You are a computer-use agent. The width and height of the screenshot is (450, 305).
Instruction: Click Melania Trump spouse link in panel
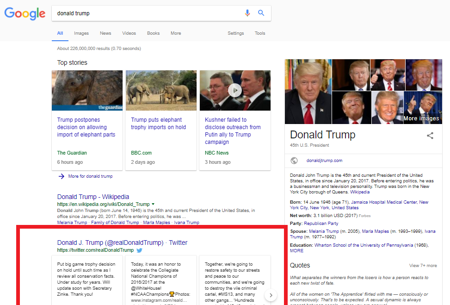(324, 231)
